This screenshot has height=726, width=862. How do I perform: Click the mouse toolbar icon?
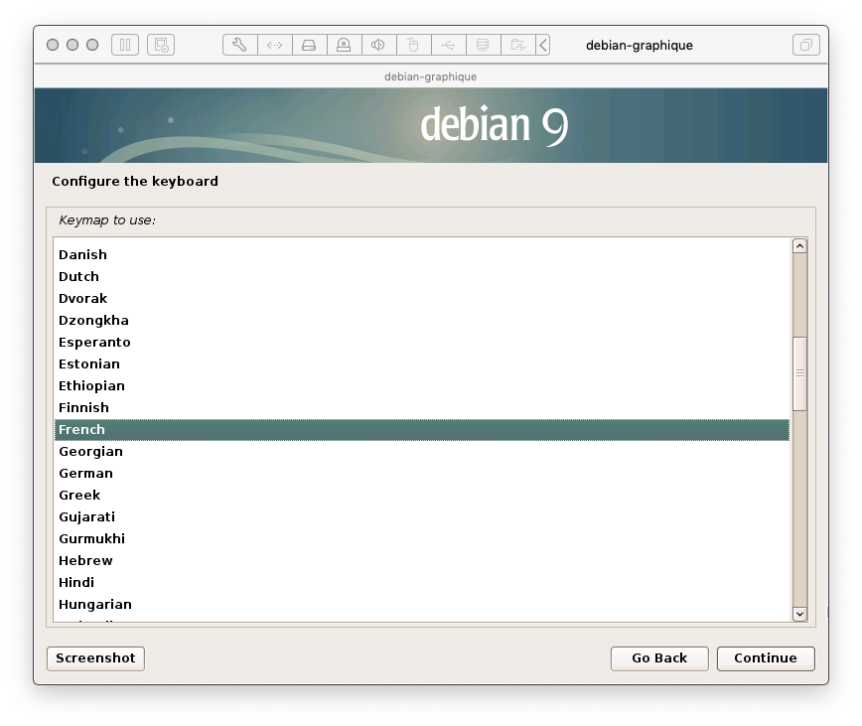[x=413, y=45]
